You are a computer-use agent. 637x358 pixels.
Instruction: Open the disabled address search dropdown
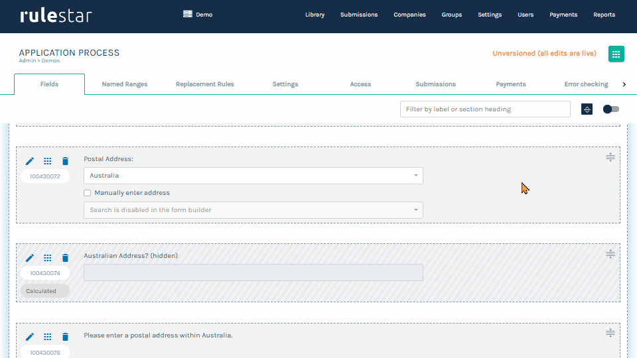[x=253, y=210]
